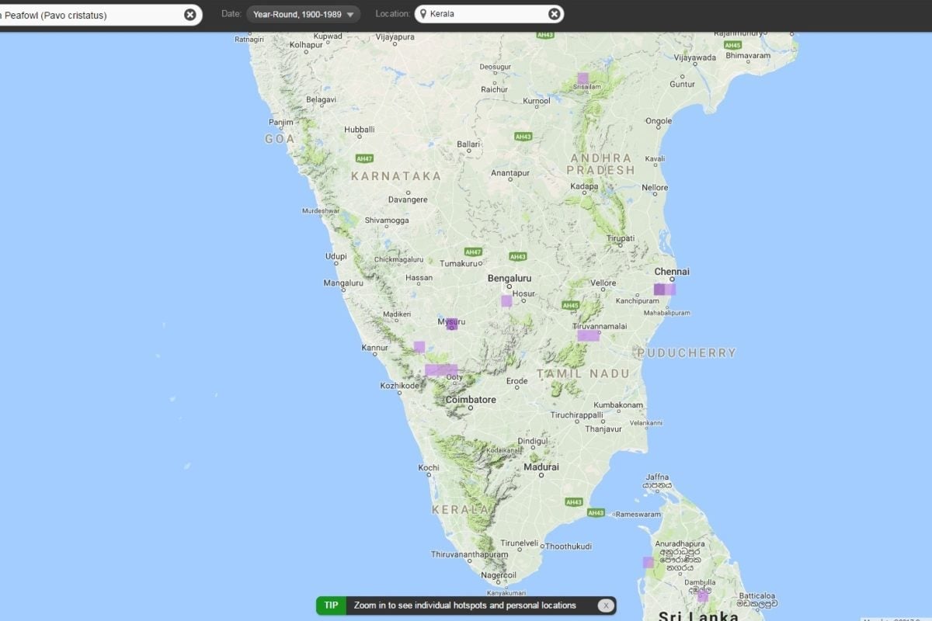Image resolution: width=932 pixels, height=621 pixels.
Task: Click inside the Peafowl species search box
Action: coord(89,15)
